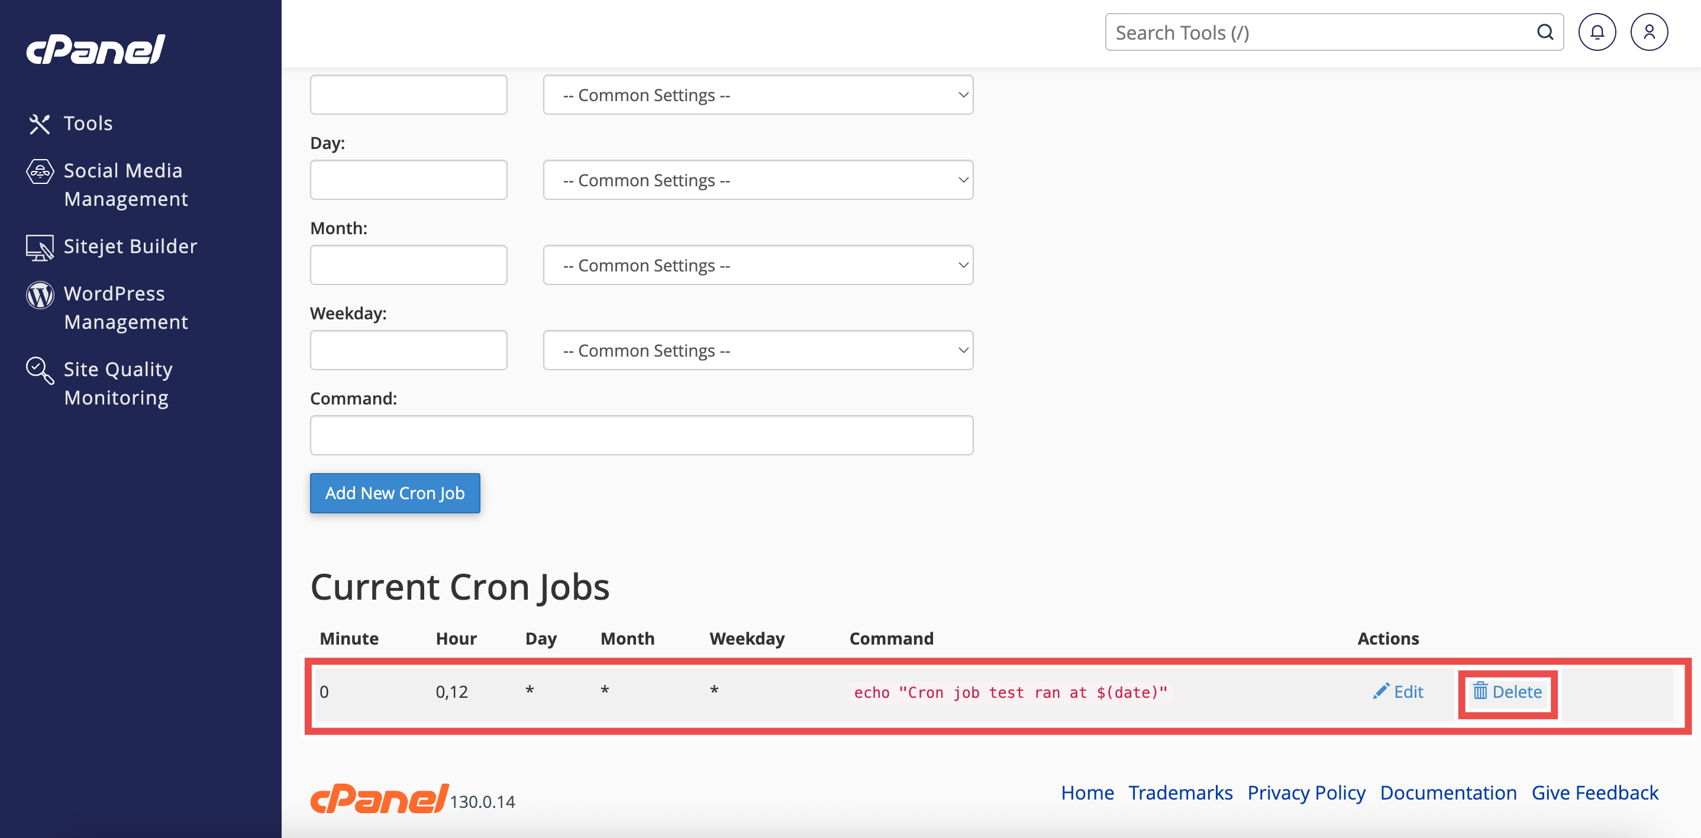The width and height of the screenshot is (1701, 838).
Task: Expand the Month Common Settings dropdown
Action: pos(757,266)
